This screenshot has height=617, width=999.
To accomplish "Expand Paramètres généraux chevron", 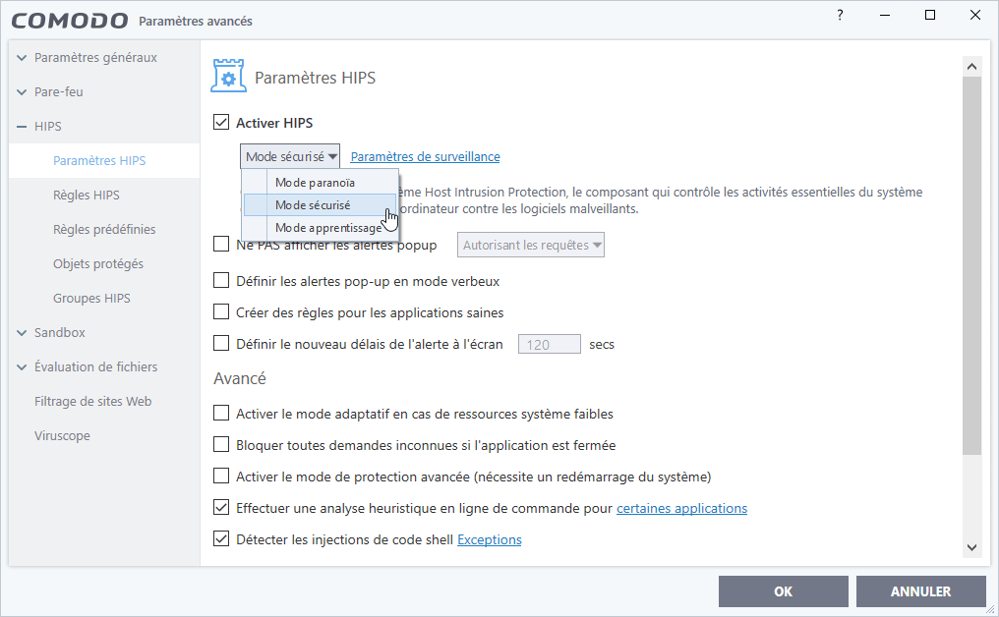I will click(x=22, y=58).
